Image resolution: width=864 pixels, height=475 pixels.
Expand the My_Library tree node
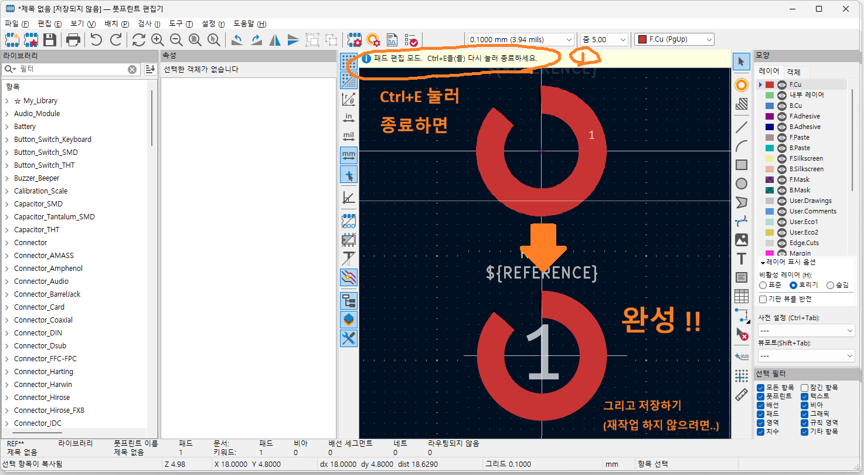coord(7,101)
